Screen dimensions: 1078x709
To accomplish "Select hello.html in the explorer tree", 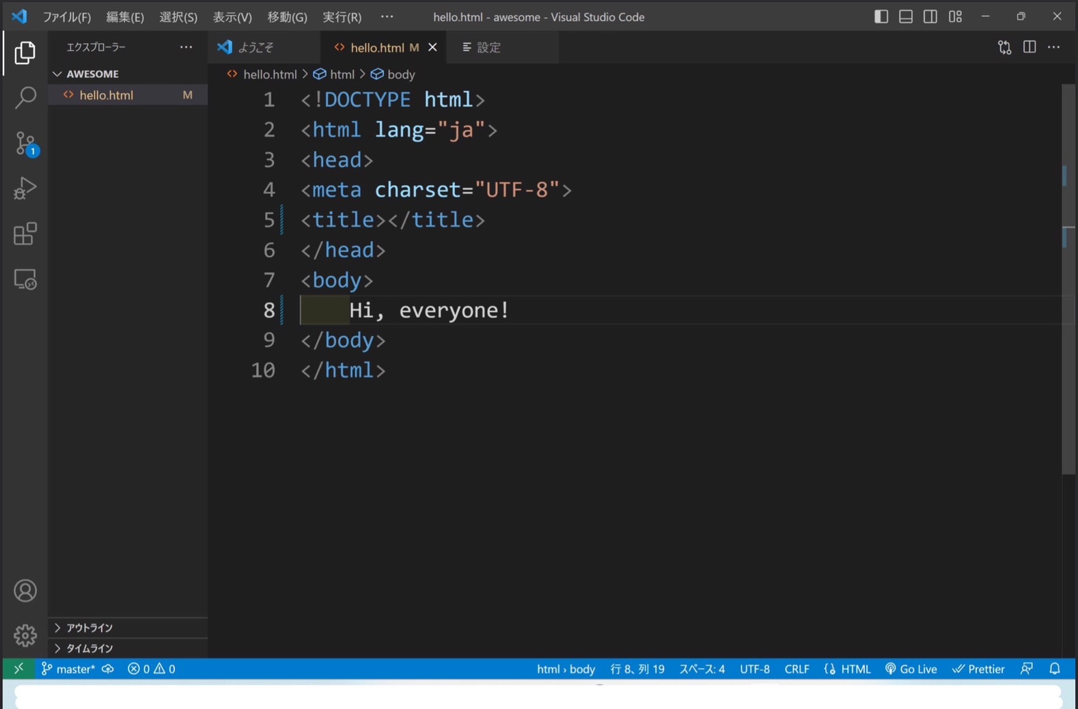I will [128, 95].
